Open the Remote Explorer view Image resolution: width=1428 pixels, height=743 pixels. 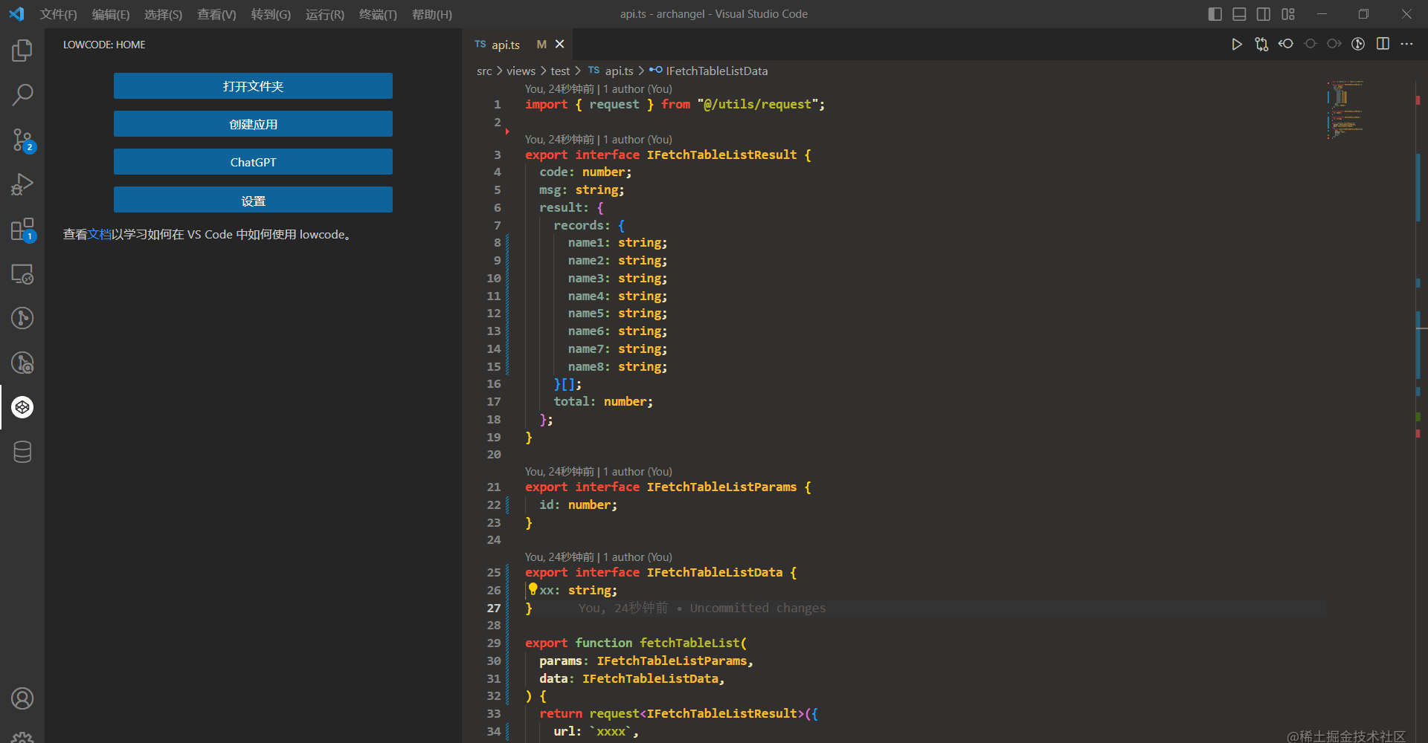[x=22, y=274]
